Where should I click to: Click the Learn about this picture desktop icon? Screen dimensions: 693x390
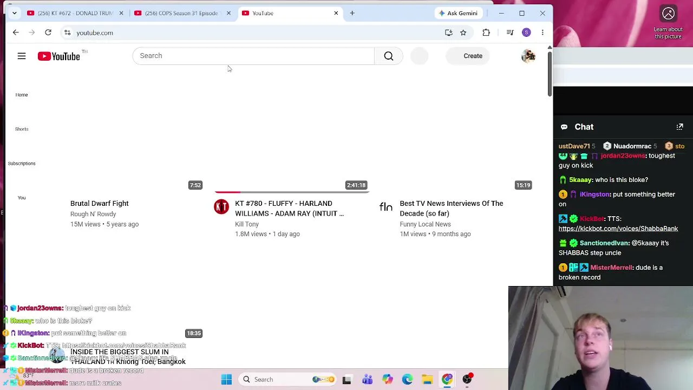tap(668, 22)
